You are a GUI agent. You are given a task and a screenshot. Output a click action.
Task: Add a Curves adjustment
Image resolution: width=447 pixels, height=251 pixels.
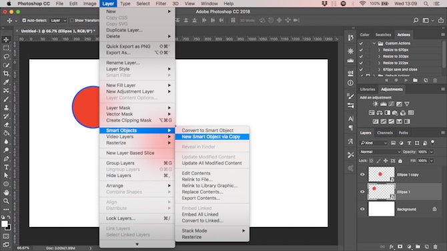point(391,104)
